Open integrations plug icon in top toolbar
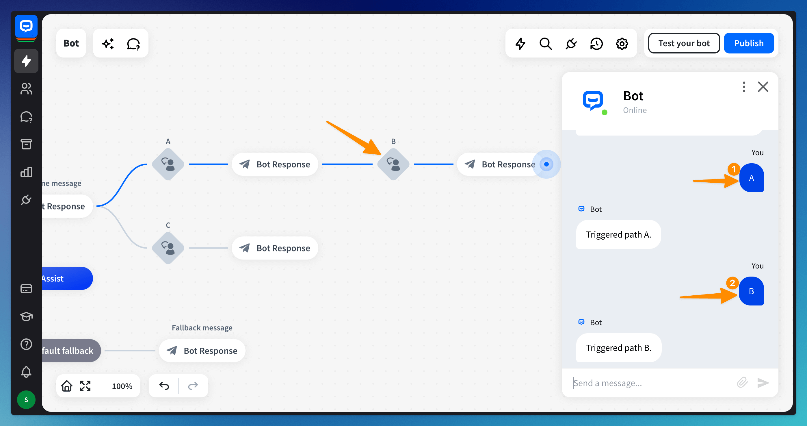The width and height of the screenshot is (807, 426). pyautogui.click(x=571, y=43)
